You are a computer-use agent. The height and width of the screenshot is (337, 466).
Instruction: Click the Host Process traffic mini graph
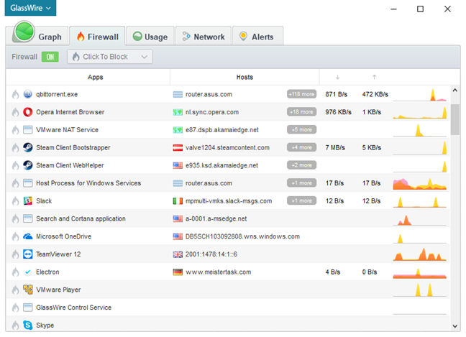coord(420,184)
